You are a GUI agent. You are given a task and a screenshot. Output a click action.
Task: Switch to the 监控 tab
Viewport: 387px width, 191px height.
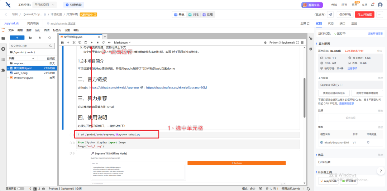pyautogui.click(x=354, y=23)
